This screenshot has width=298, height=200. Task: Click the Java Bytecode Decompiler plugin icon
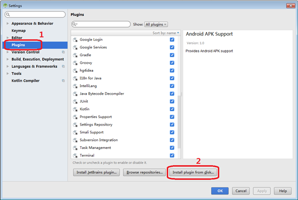click(75, 94)
